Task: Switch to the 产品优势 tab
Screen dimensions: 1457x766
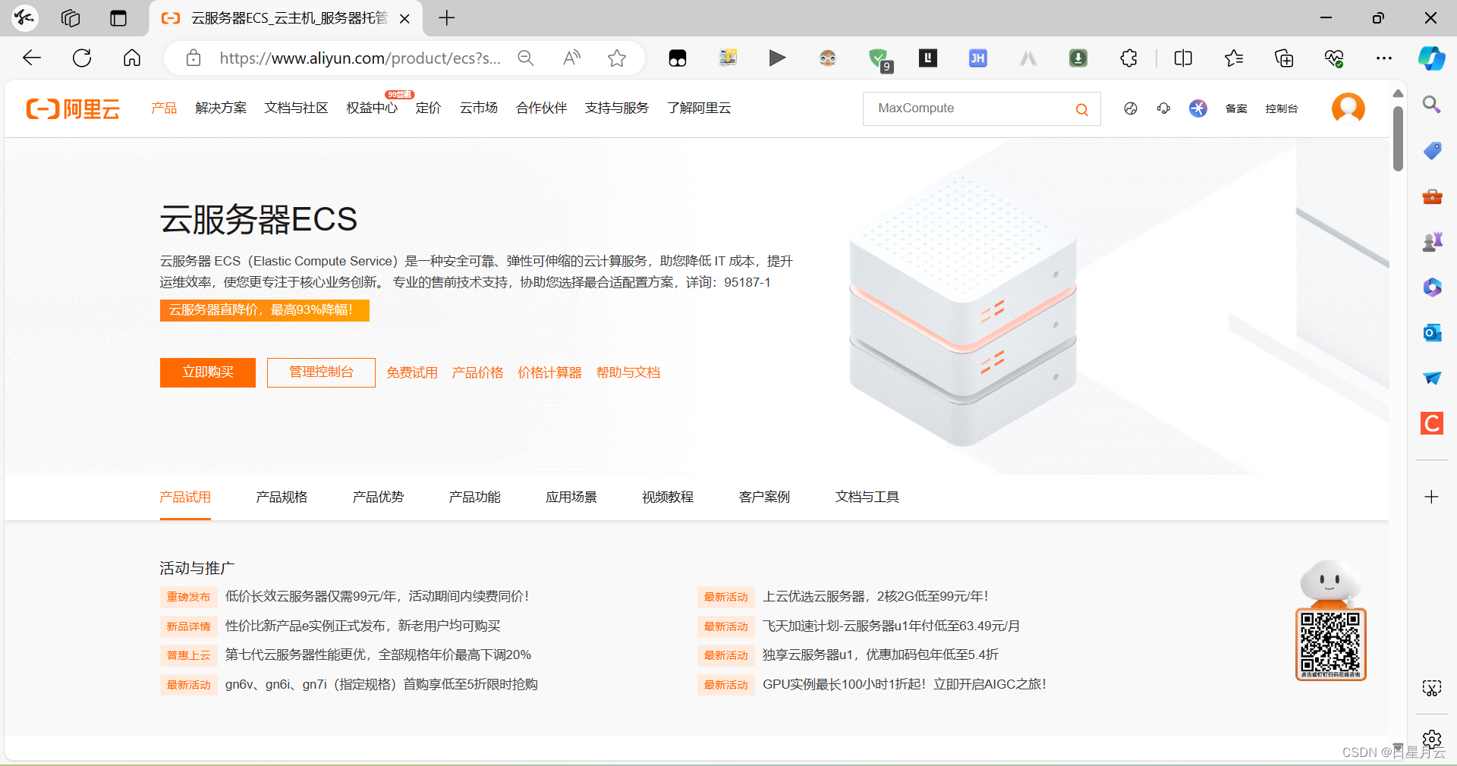Action: pos(378,498)
